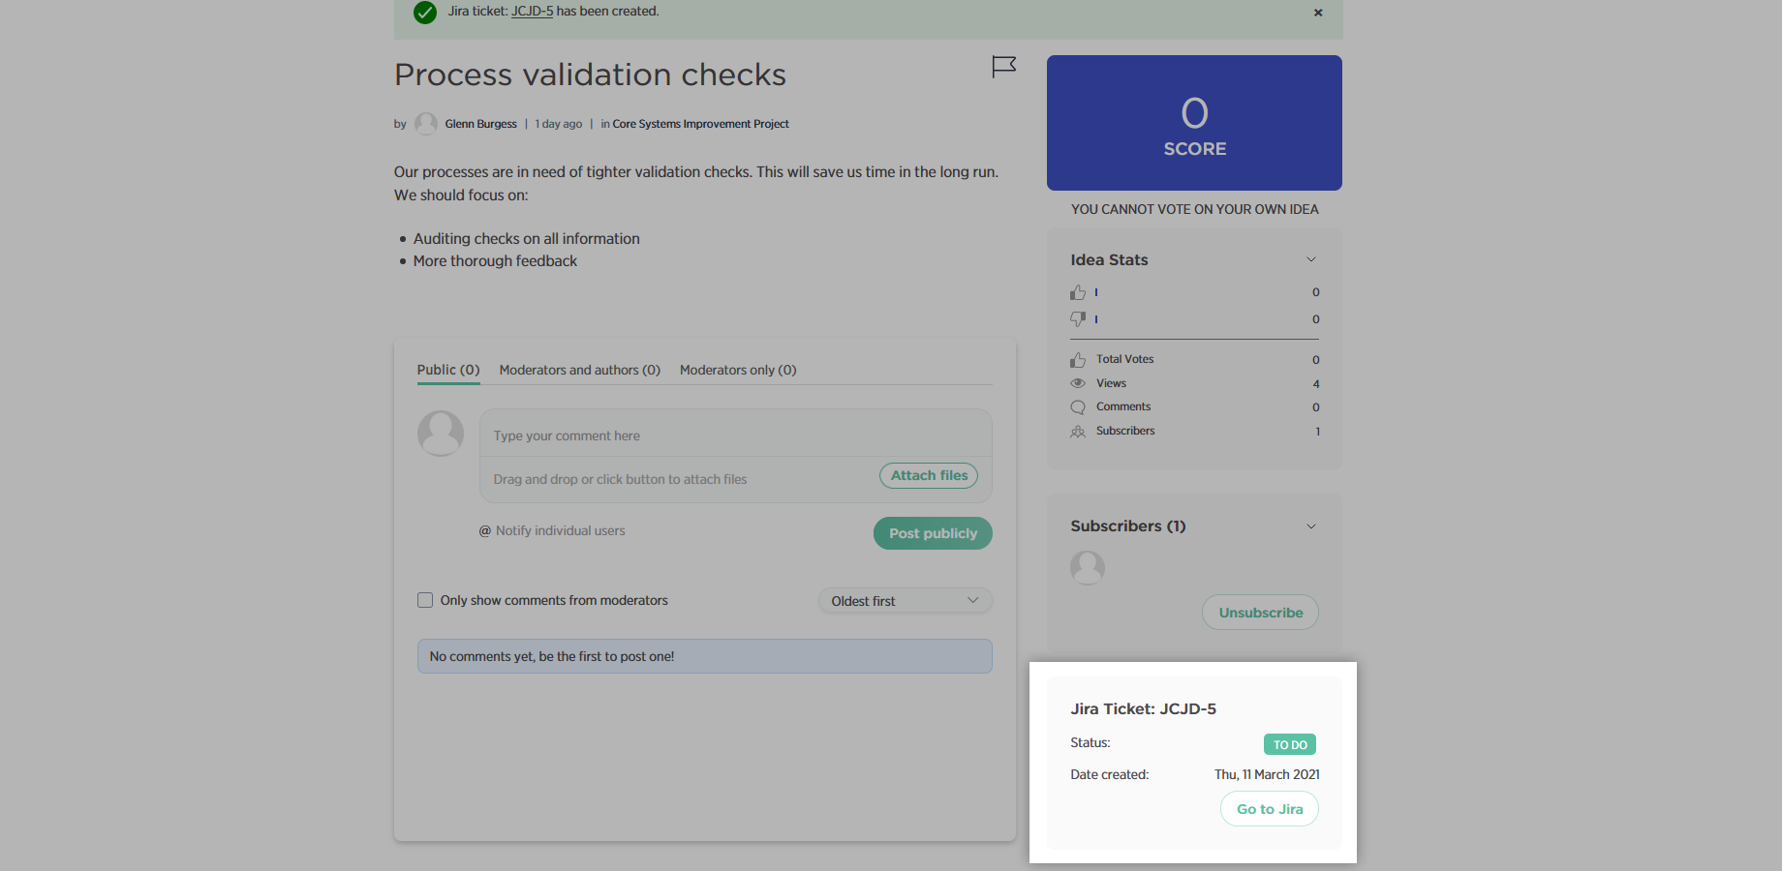The image size is (1782, 871).
Task: Switch to Moderators only tab
Action: [738, 370]
